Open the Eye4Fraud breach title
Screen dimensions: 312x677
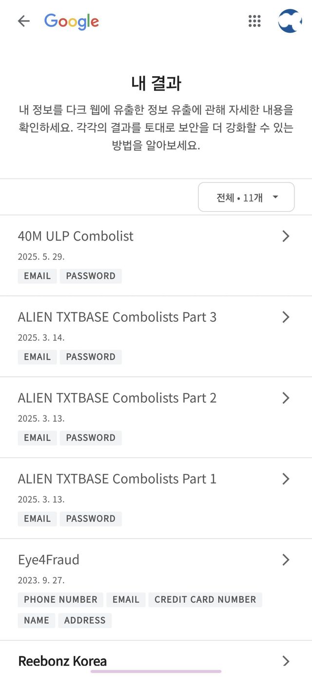click(49, 560)
